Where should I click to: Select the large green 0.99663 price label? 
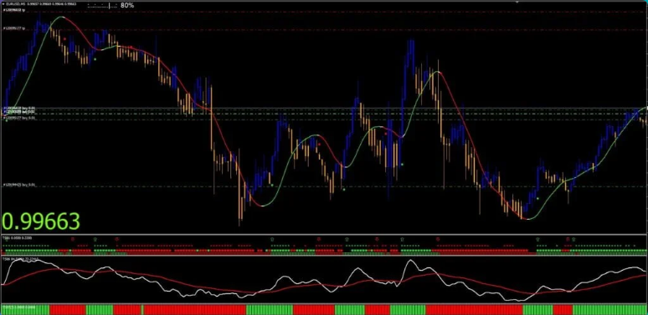(x=41, y=221)
